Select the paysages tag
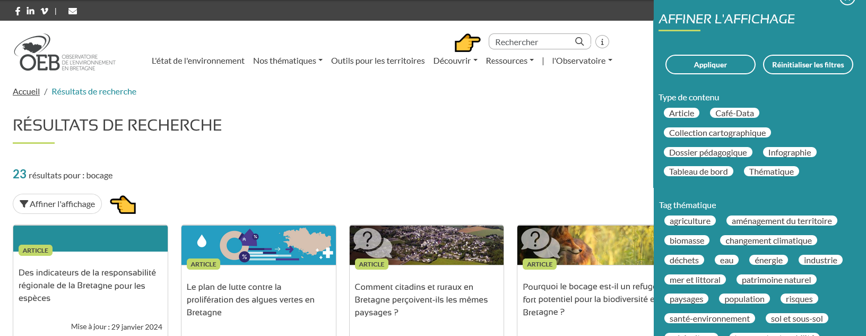Image resolution: width=866 pixels, height=336 pixels. [x=686, y=299]
